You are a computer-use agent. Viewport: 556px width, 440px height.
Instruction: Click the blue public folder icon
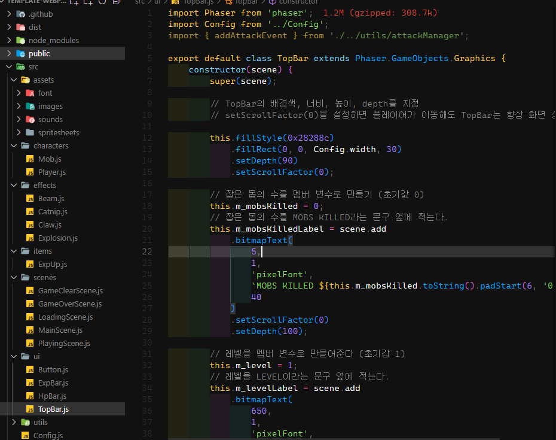21,54
